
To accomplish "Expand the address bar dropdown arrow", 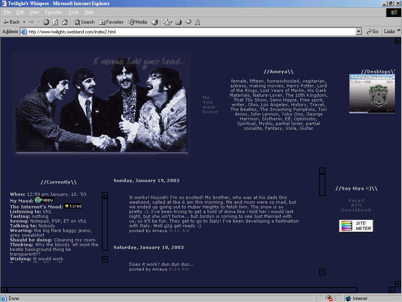I will [x=359, y=31].
